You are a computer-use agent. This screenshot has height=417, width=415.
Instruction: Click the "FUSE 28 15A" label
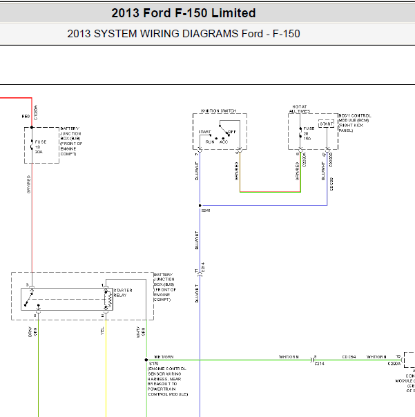tap(309, 133)
